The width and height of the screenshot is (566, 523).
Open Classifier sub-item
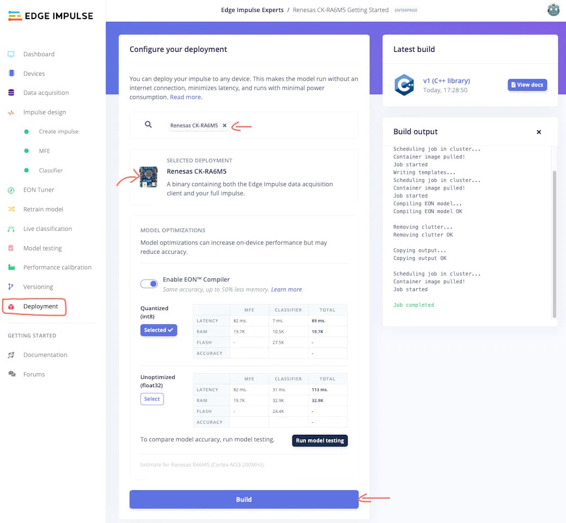pos(51,171)
